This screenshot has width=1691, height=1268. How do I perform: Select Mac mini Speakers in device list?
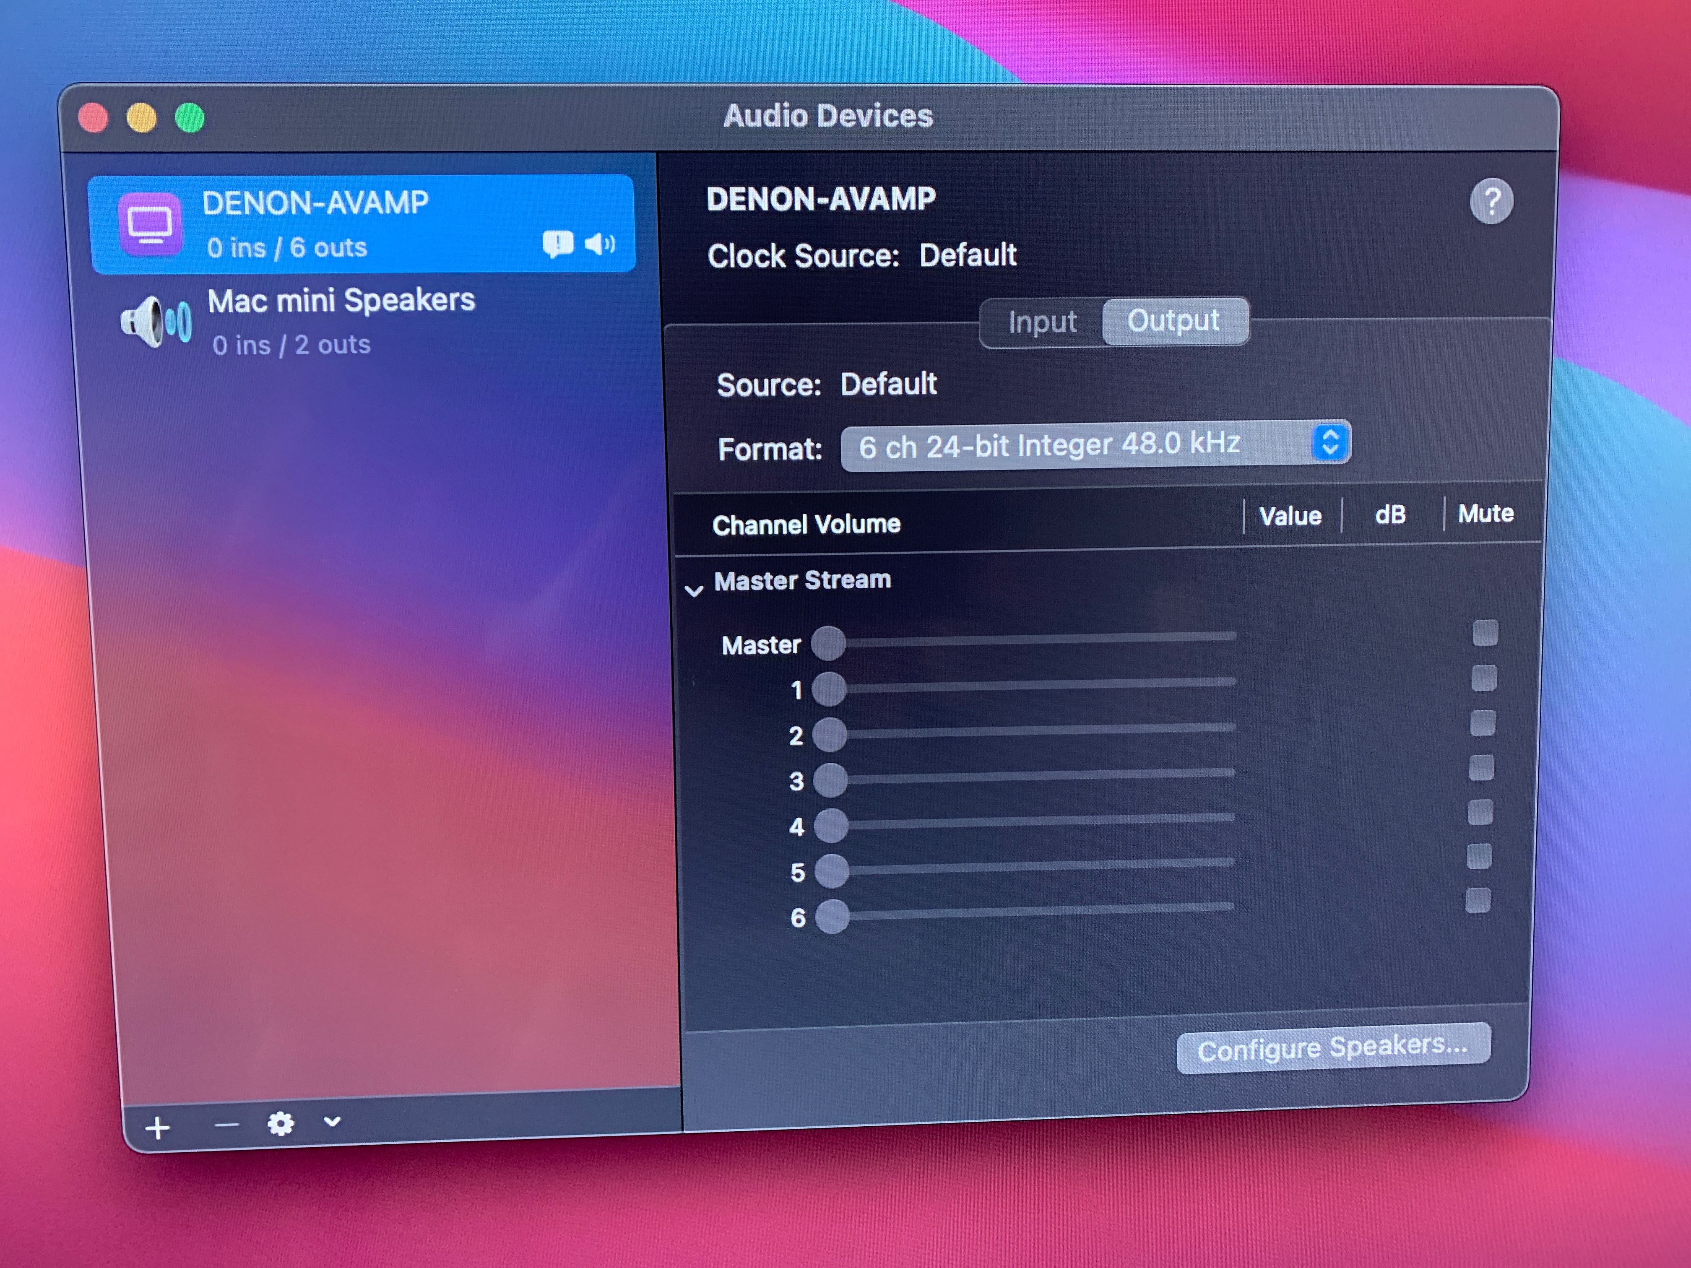(341, 321)
